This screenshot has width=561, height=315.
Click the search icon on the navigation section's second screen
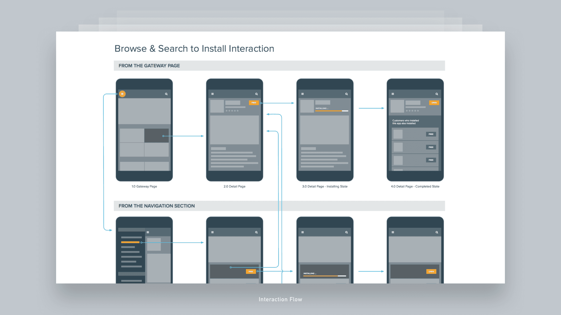(256, 232)
